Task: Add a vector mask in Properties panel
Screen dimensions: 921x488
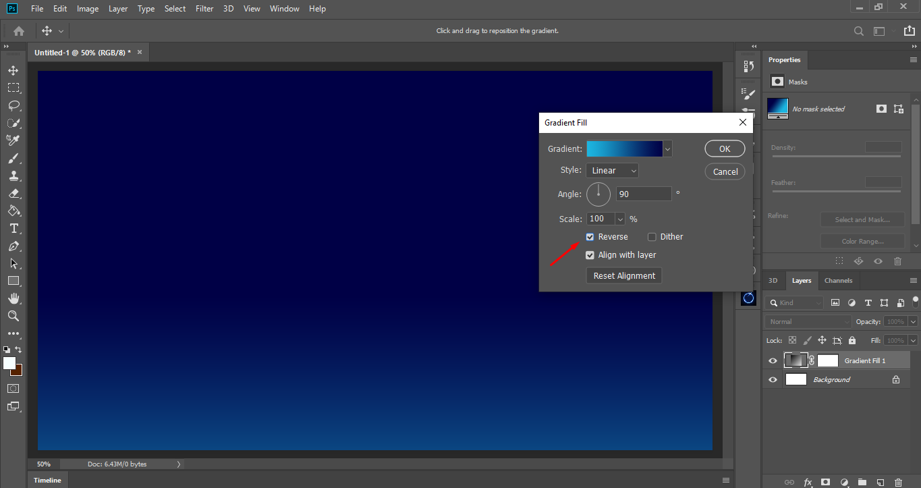Action: 898,109
